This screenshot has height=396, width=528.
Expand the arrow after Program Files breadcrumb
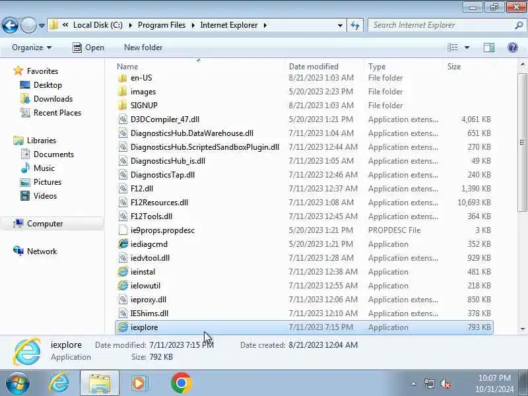coord(193,25)
